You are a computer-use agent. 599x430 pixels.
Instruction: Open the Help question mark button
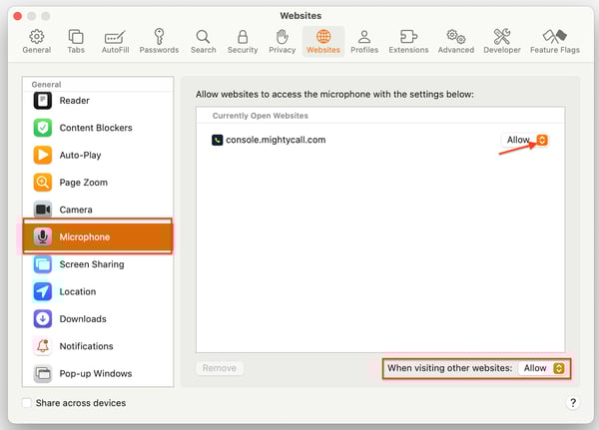tap(573, 402)
